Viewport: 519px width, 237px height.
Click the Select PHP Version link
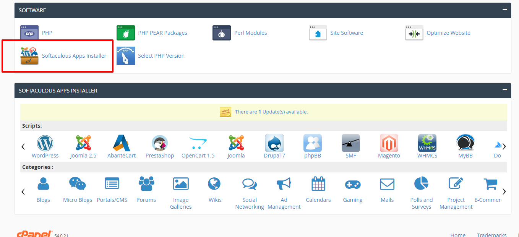161,56
